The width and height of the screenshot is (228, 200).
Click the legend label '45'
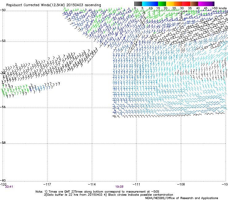(206, 8)
